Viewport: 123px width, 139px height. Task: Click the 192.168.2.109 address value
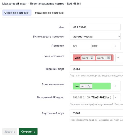[81, 97]
